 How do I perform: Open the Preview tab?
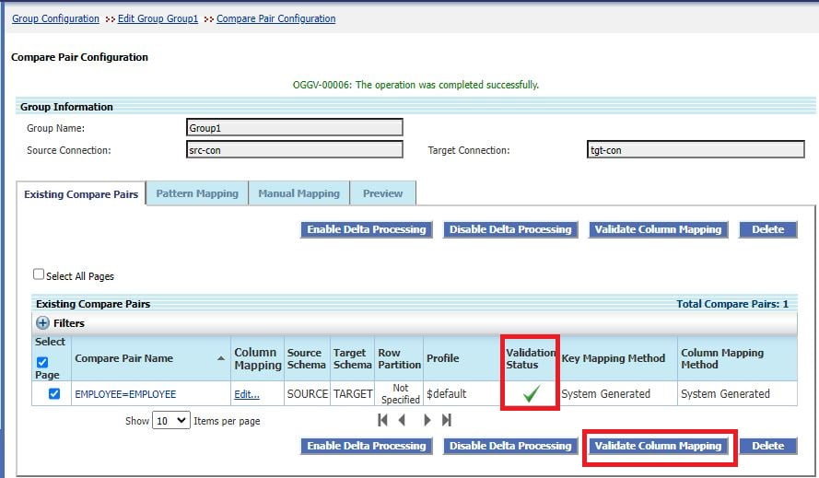(x=383, y=193)
